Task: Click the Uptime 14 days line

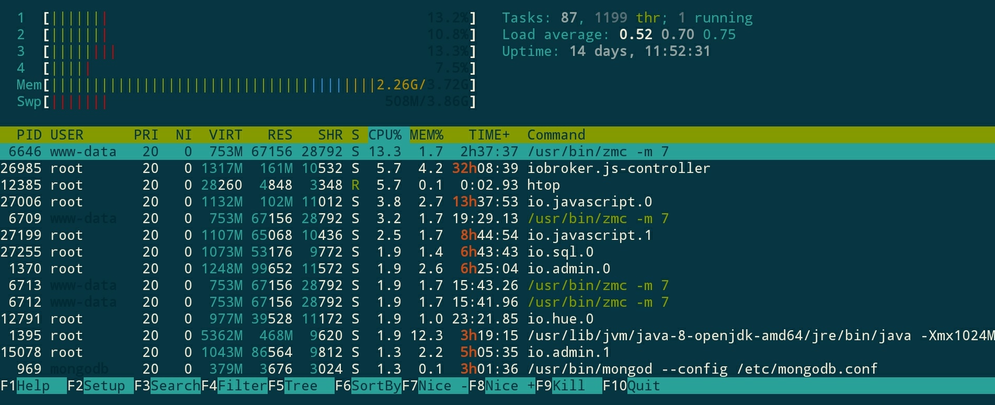Action: click(x=606, y=52)
